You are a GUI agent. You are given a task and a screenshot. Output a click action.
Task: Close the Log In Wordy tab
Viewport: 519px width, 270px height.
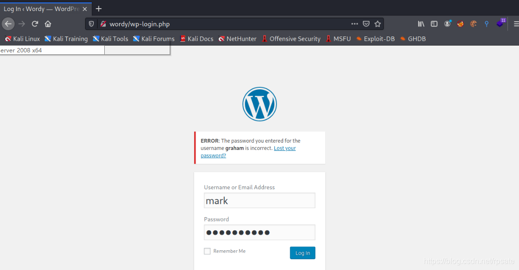85,9
